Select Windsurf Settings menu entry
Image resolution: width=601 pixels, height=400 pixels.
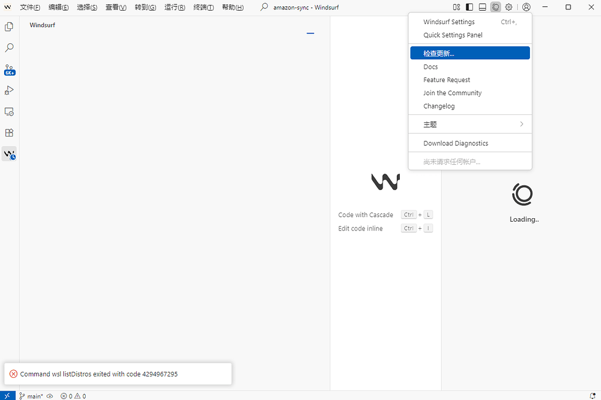pos(470,22)
